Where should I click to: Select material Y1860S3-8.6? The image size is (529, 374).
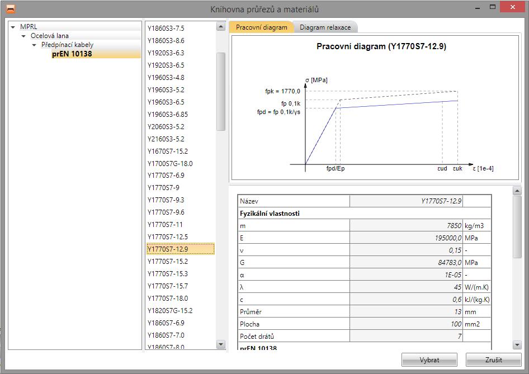pyautogui.click(x=166, y=40)
